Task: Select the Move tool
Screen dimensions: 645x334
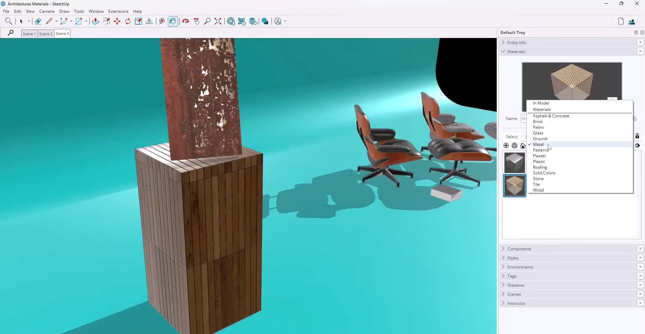Action: point(117,21)
